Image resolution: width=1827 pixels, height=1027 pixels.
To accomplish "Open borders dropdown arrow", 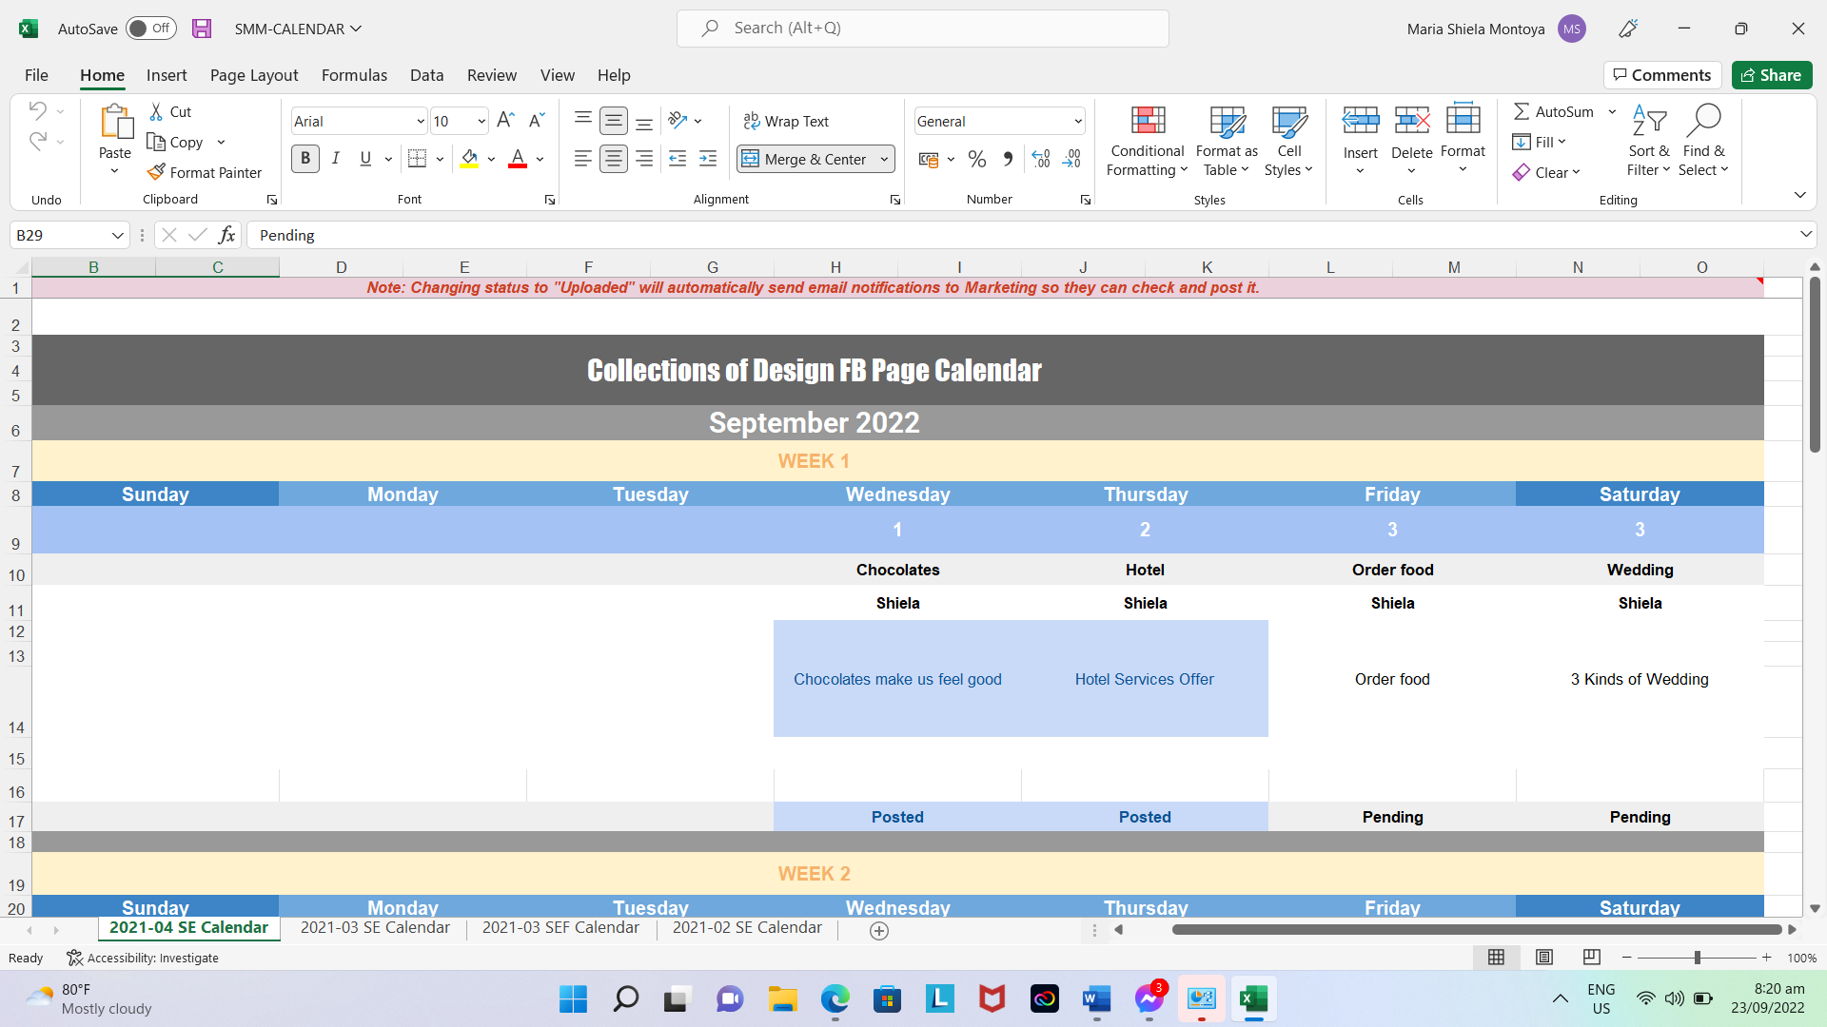I will tap(440, 159).
